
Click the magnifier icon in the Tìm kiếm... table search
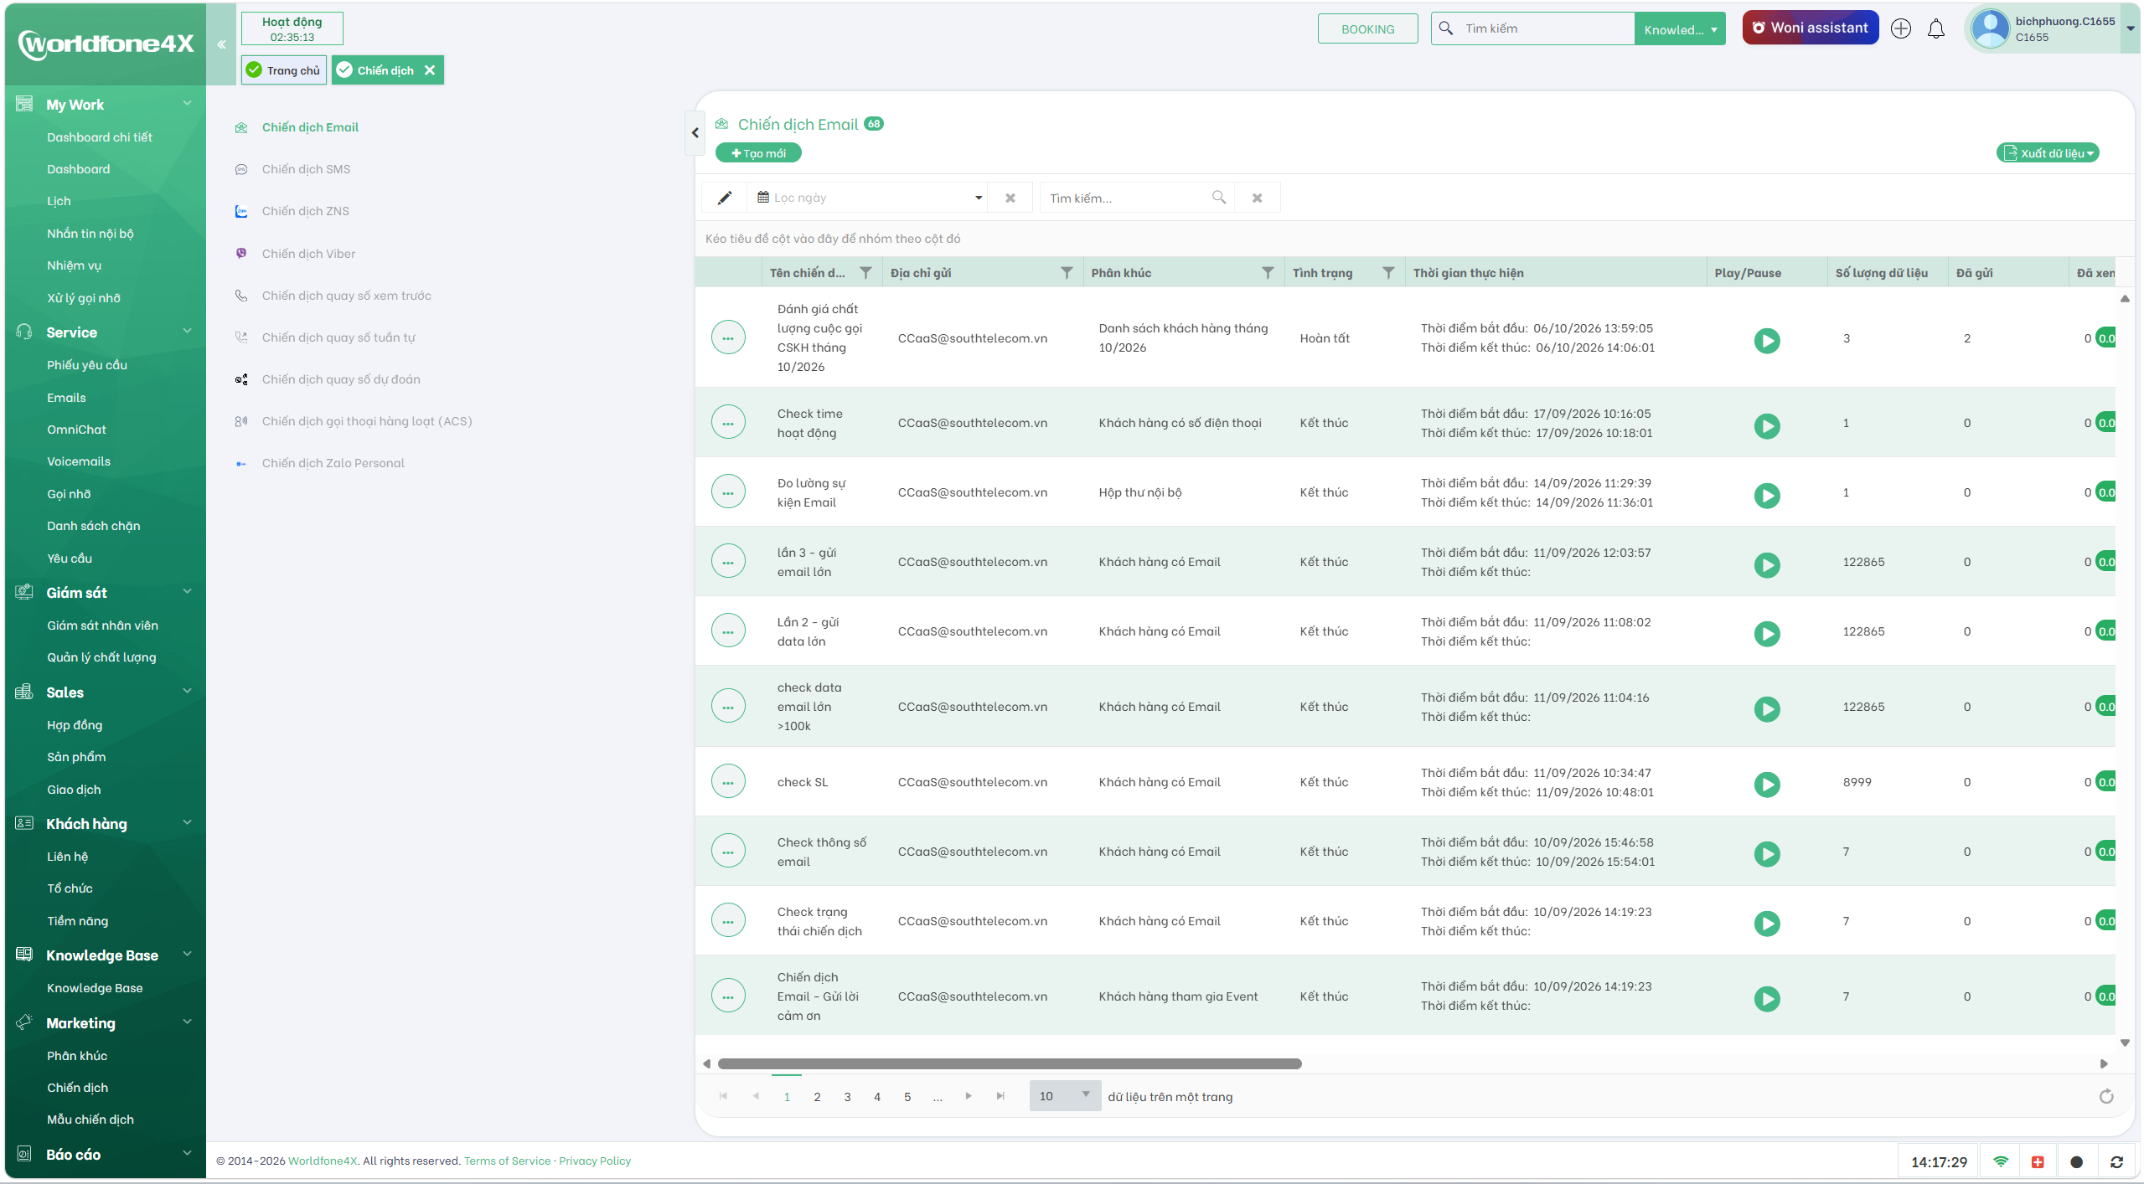point(1219,198)
